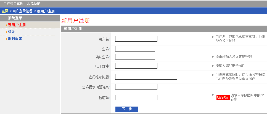
Task: Focus the 电子邮件 input field
Action: coord(136,66)
